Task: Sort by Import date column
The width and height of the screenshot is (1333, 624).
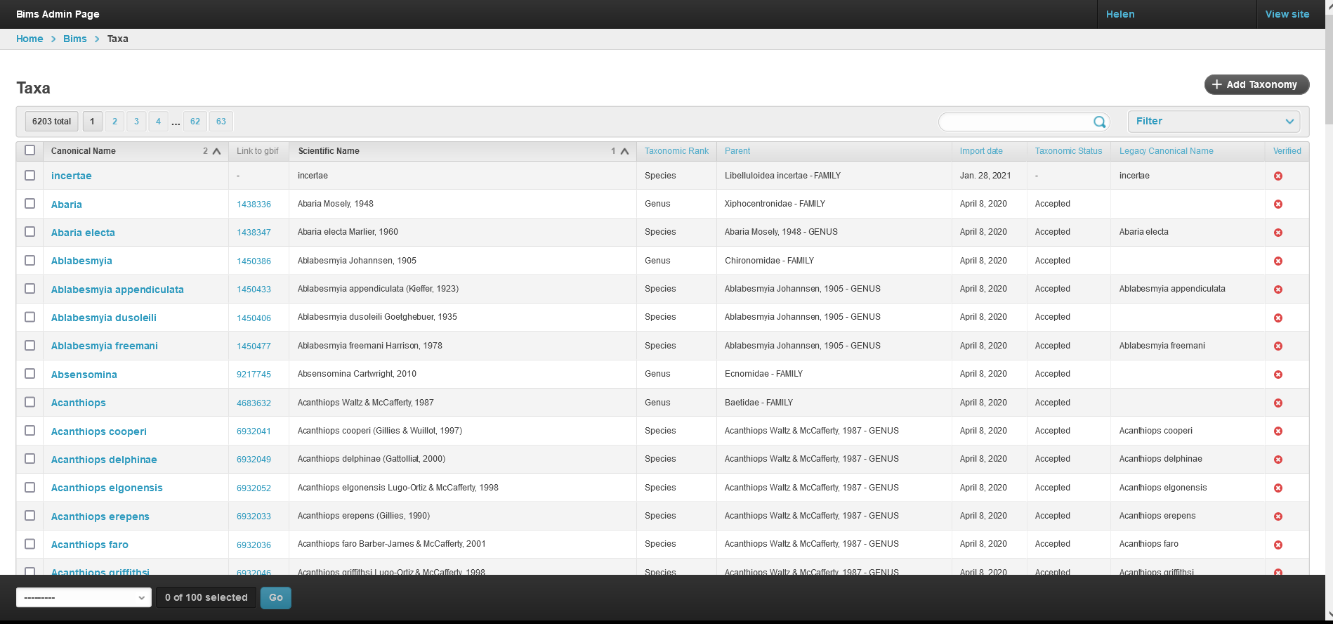Action: pos(981,151)
